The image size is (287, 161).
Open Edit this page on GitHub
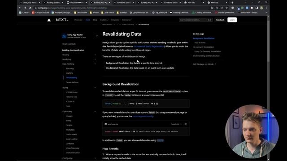pyautogui.click(x=204, y=64)
